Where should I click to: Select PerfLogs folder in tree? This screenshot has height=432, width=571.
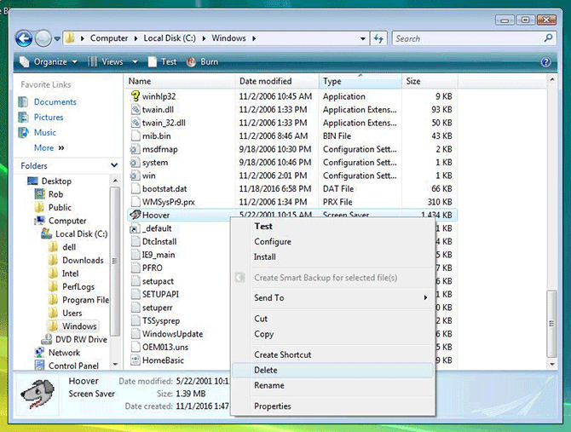click(78, 287)
